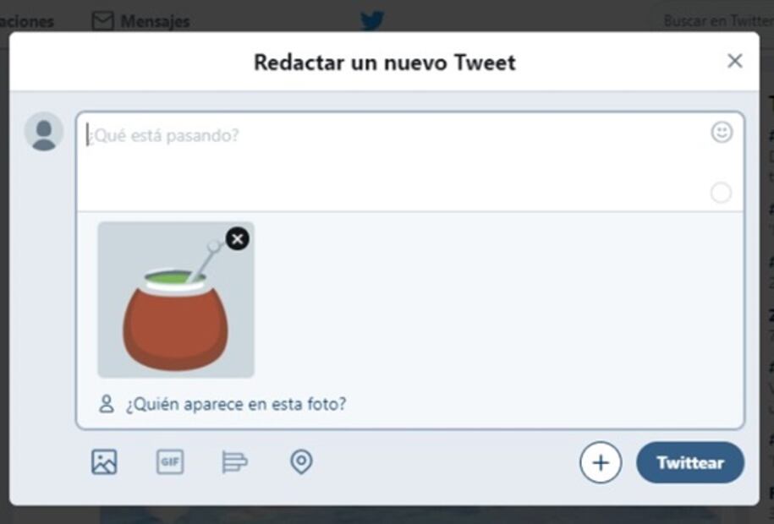This screenshot has width=774, height=524.
Task: Add a GIF to the tweet
Action: [170, 461]
